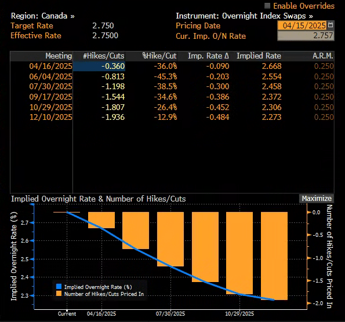Screen dimensions: 345x322
Task: Click the orange Hikes/Cuts Priced In legend swatch
Action: click(59, 294)
